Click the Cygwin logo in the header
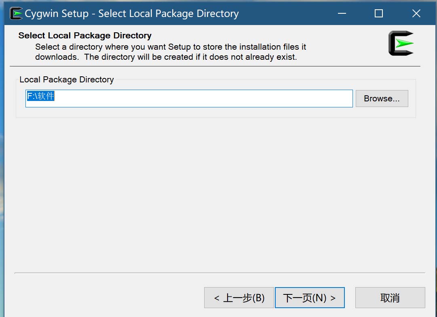 tap(401, 43)
